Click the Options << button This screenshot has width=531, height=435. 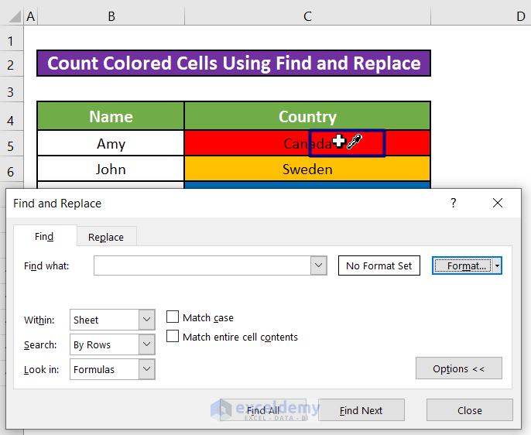coord(459,368)
